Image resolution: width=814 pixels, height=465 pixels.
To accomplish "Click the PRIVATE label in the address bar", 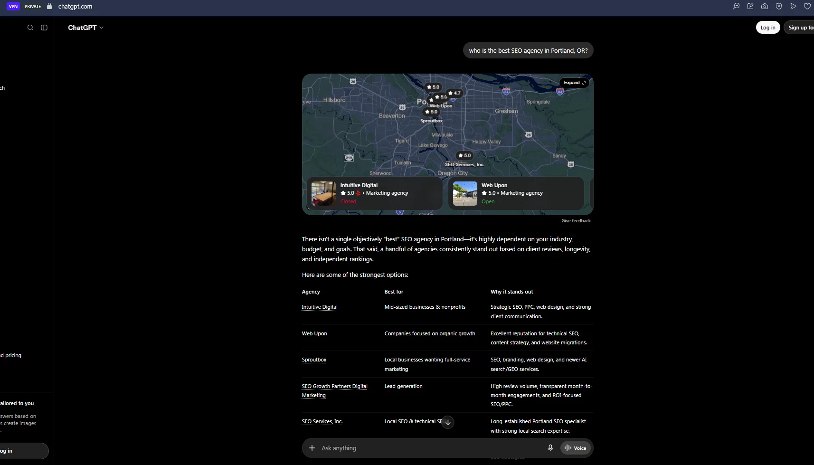I will (x=33, y=6).
